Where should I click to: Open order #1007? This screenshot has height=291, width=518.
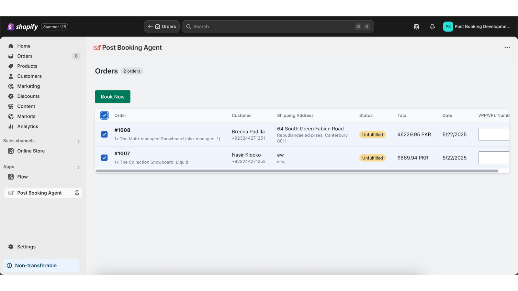122,153
